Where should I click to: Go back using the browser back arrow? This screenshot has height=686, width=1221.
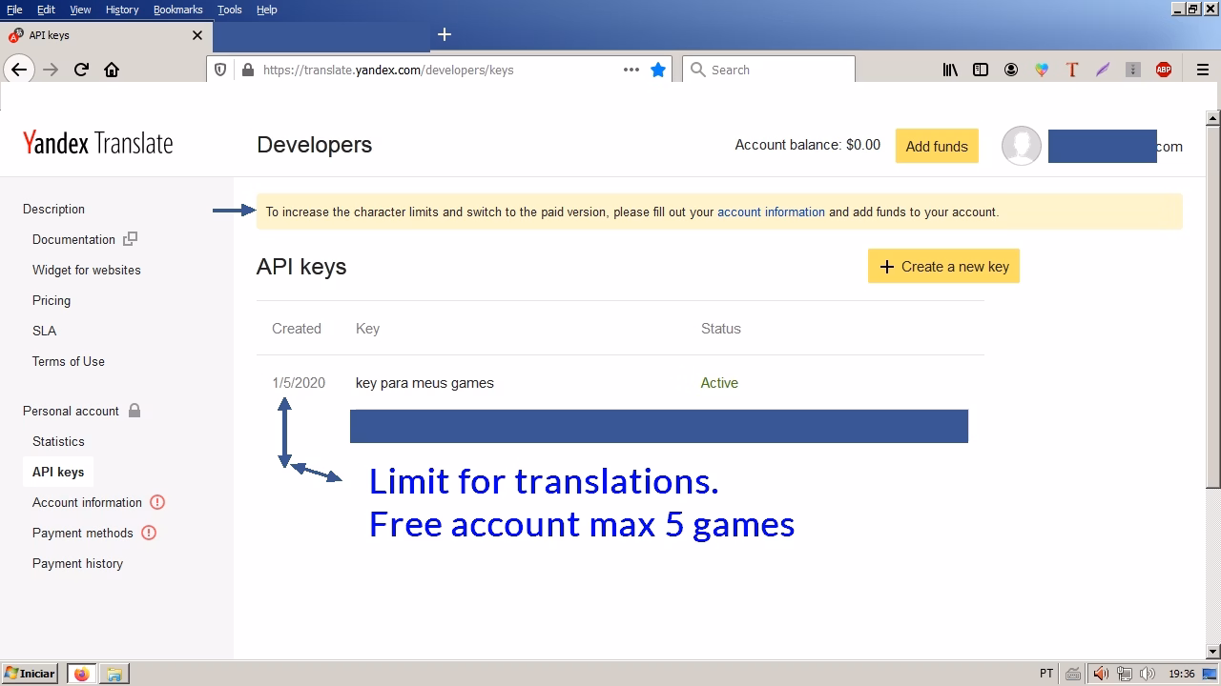[x=19, y=70]
